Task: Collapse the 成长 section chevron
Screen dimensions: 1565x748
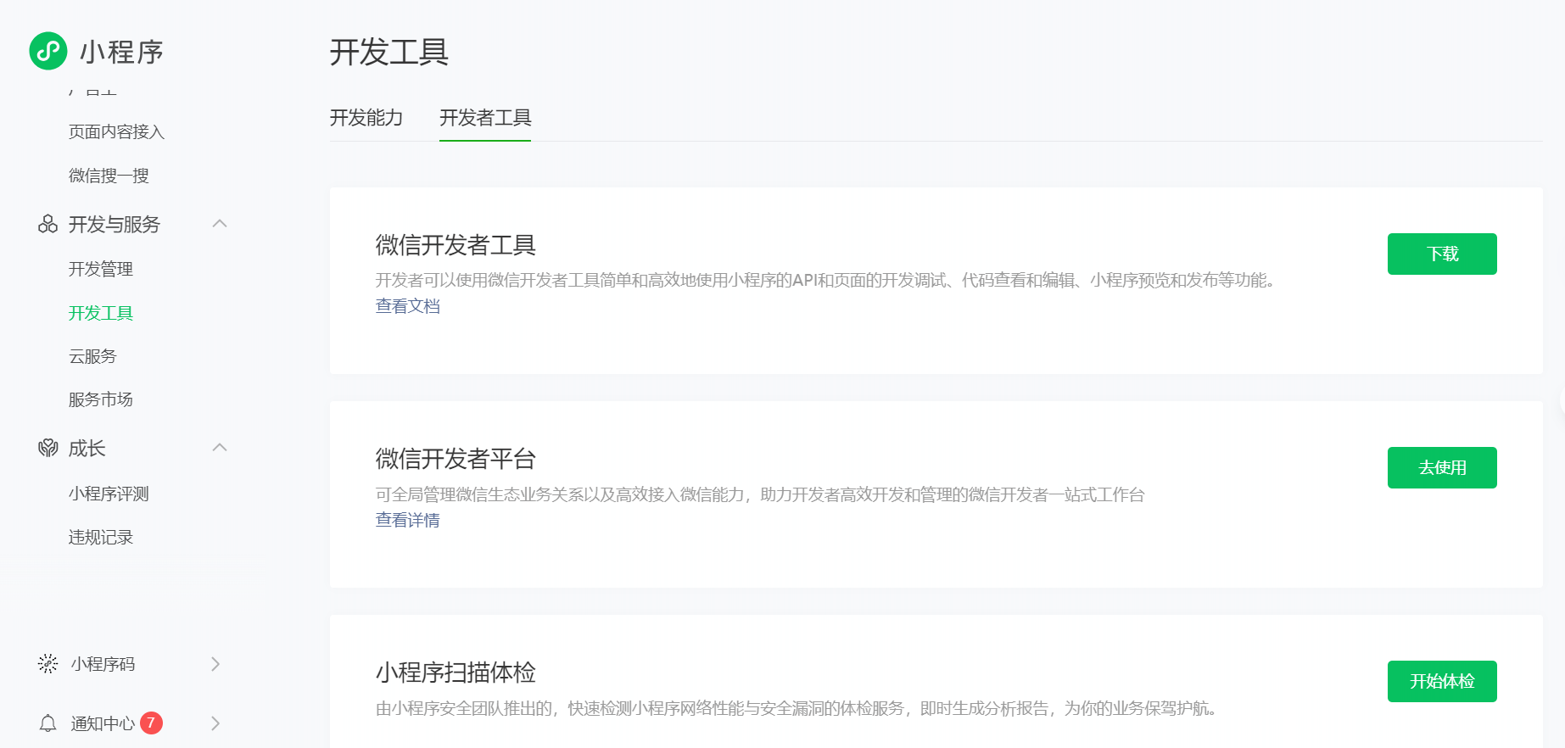Action: 220,448
